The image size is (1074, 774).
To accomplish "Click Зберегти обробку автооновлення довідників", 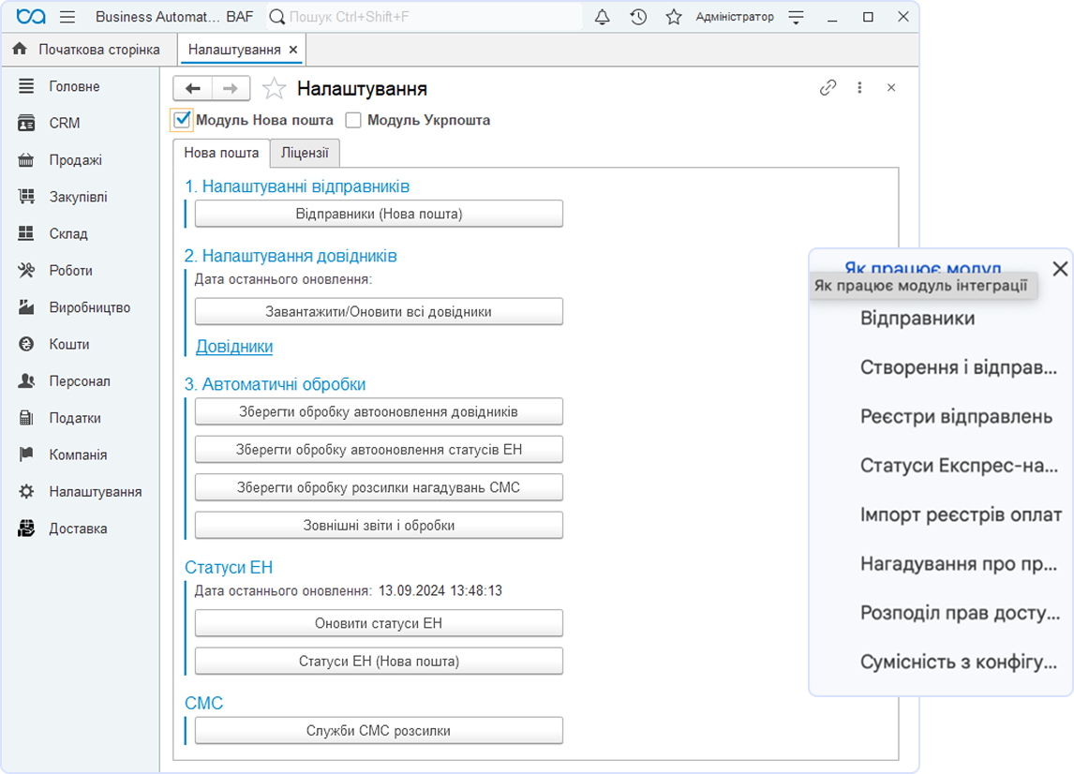I will pos(379,411).
